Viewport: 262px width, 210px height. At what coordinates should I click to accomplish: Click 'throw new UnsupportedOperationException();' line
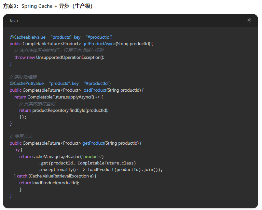point(59,57)
